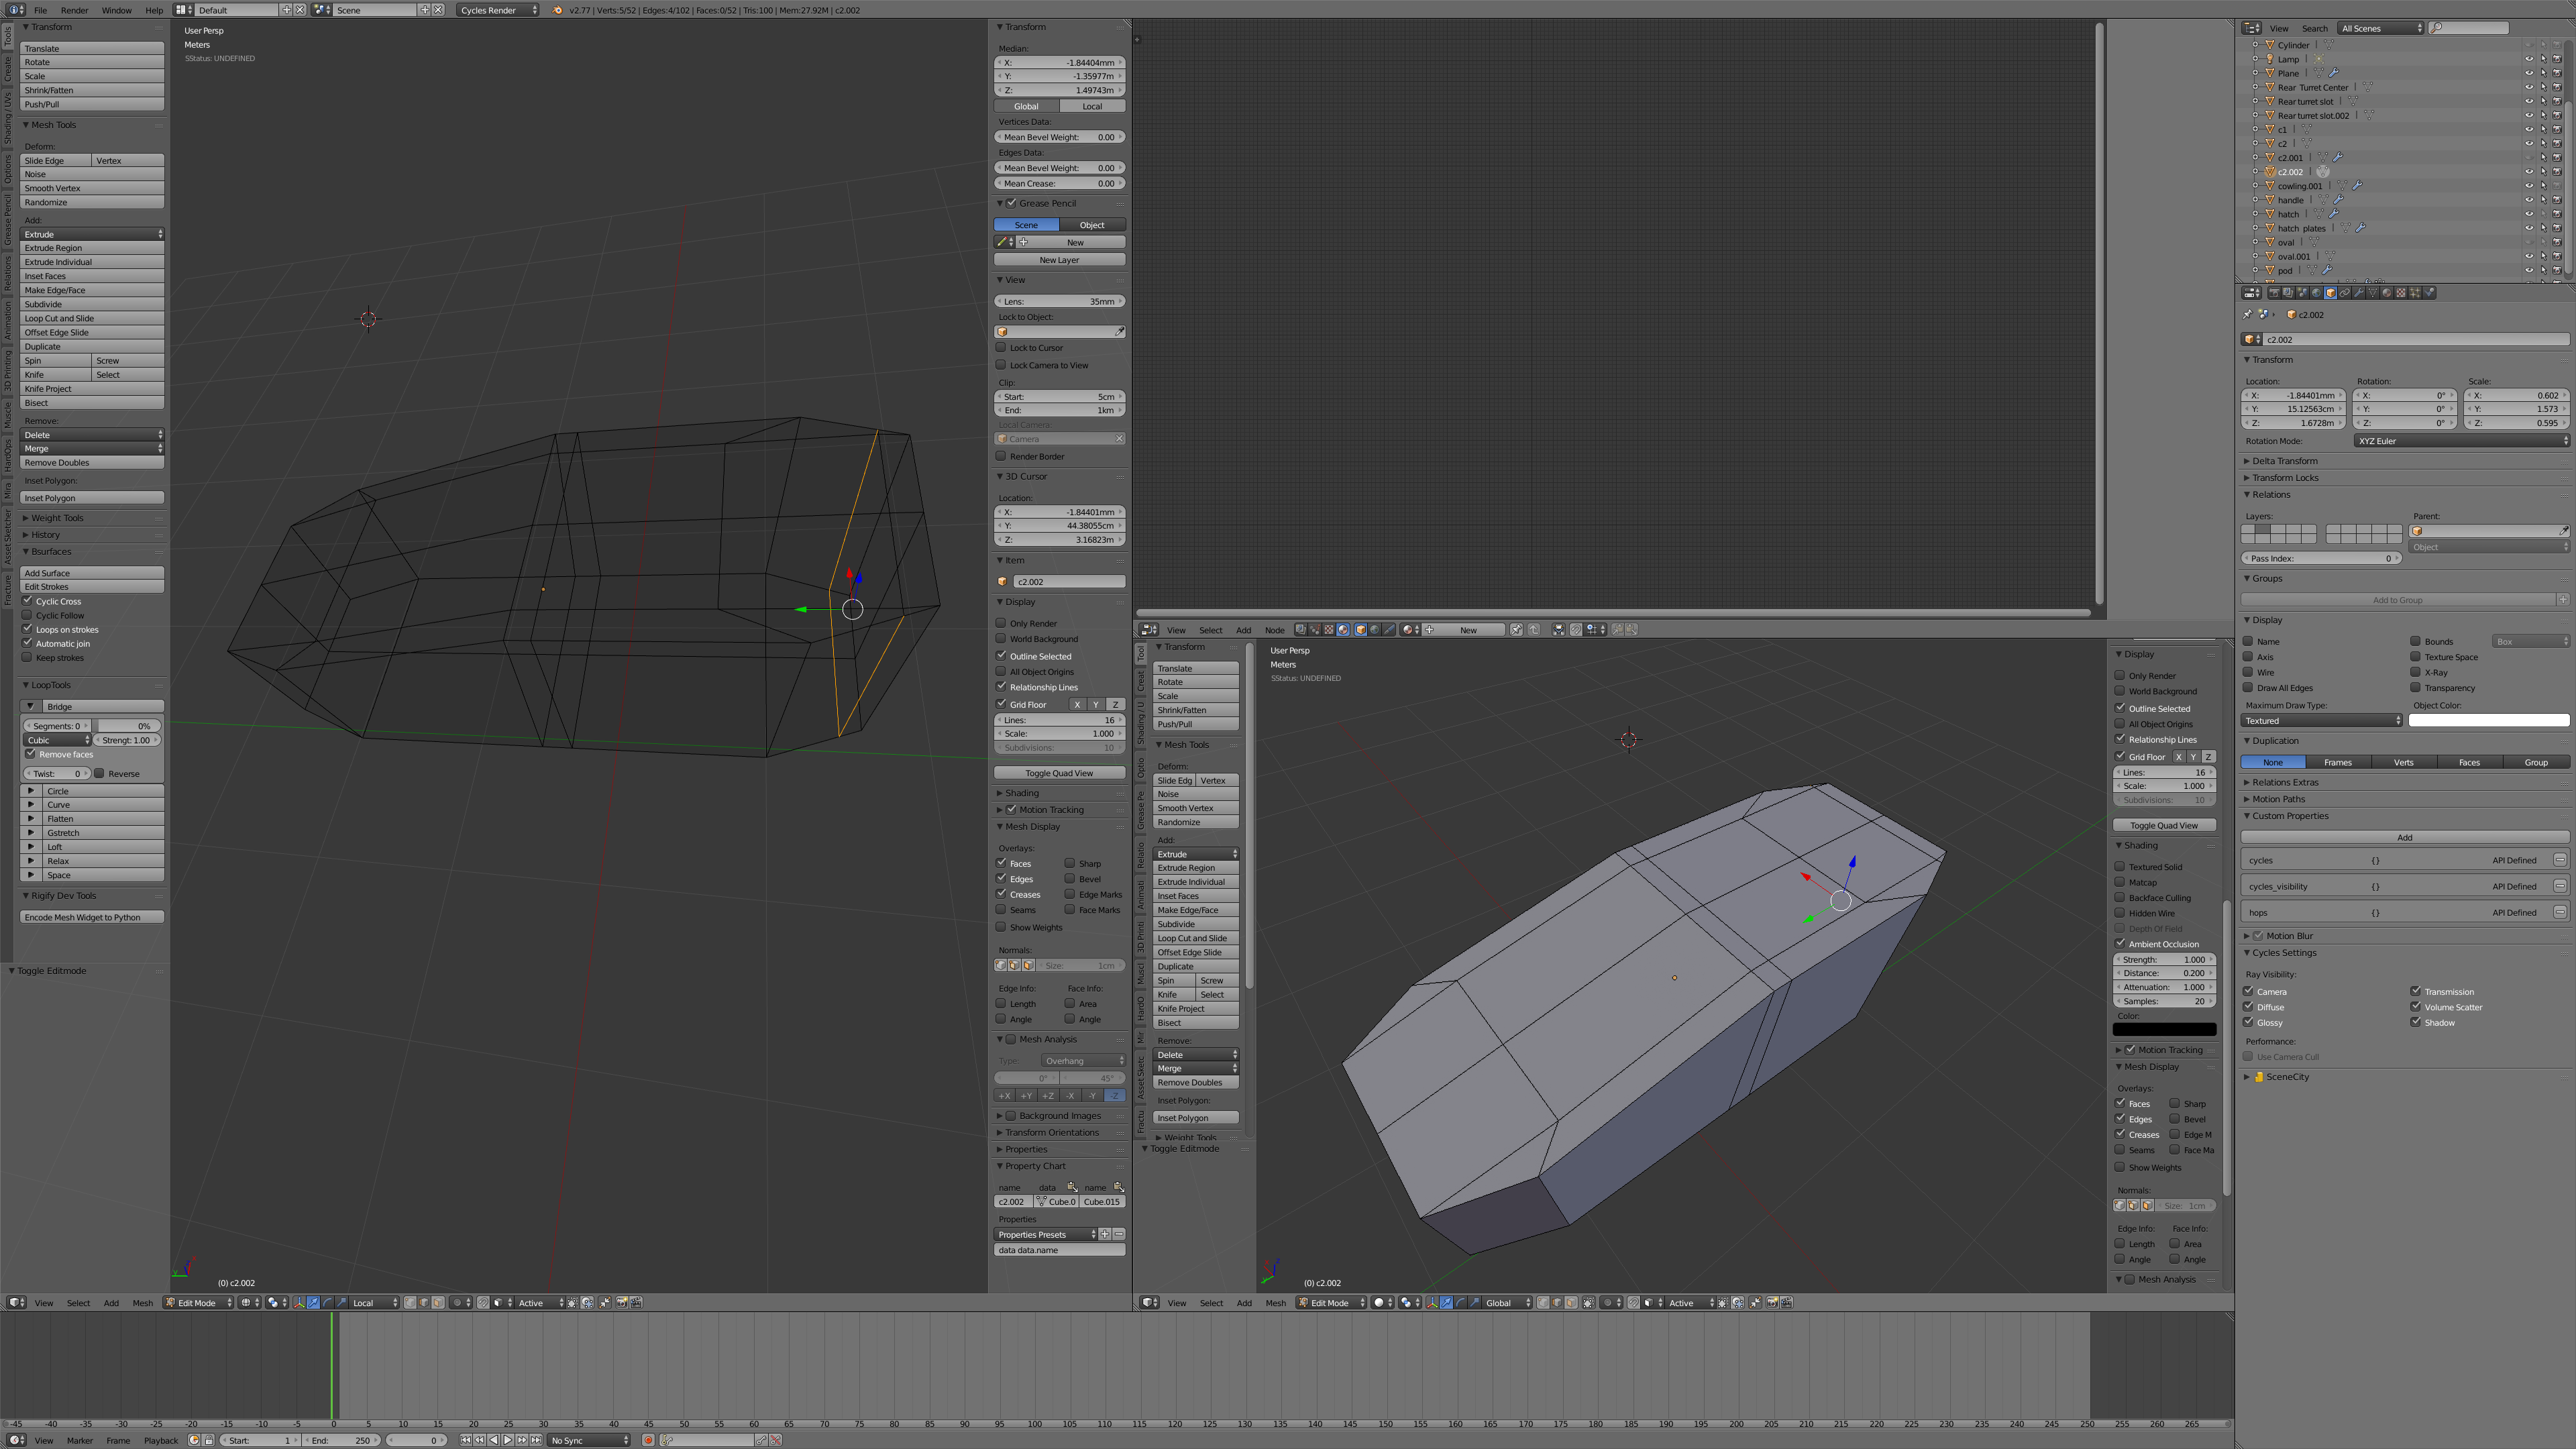This screenshot has width=2576, height=1449.
Task: Toggle Ambient Occlusion checkbox
Action: [x=2120, y=943]
